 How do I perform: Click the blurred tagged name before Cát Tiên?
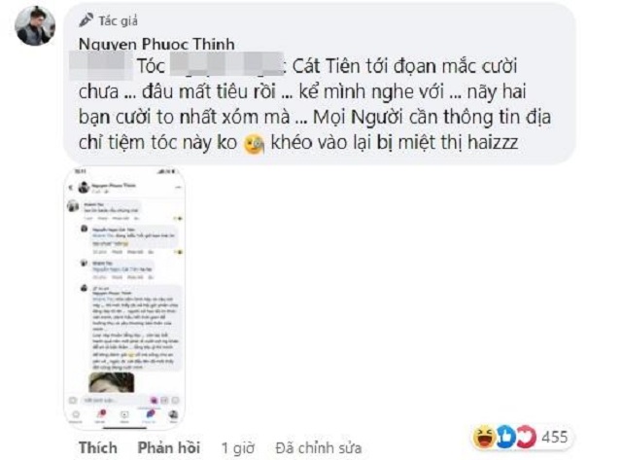[x=227, y=65]
